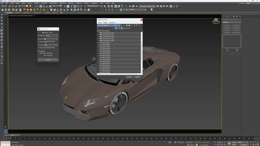Viewport: 260px width, 146px height.
Task: Click the Undo arrow in main toolbar
Action: click(x=3, y=6)
